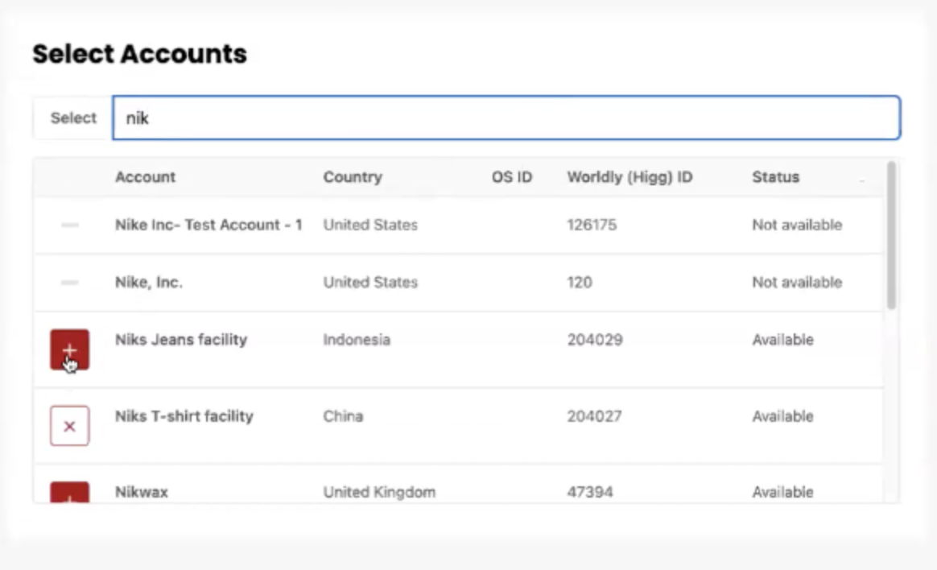Click Available status for Niks T-shirt facility
Viewport: 937px width, 570px height.
click(x=782, y=416)
